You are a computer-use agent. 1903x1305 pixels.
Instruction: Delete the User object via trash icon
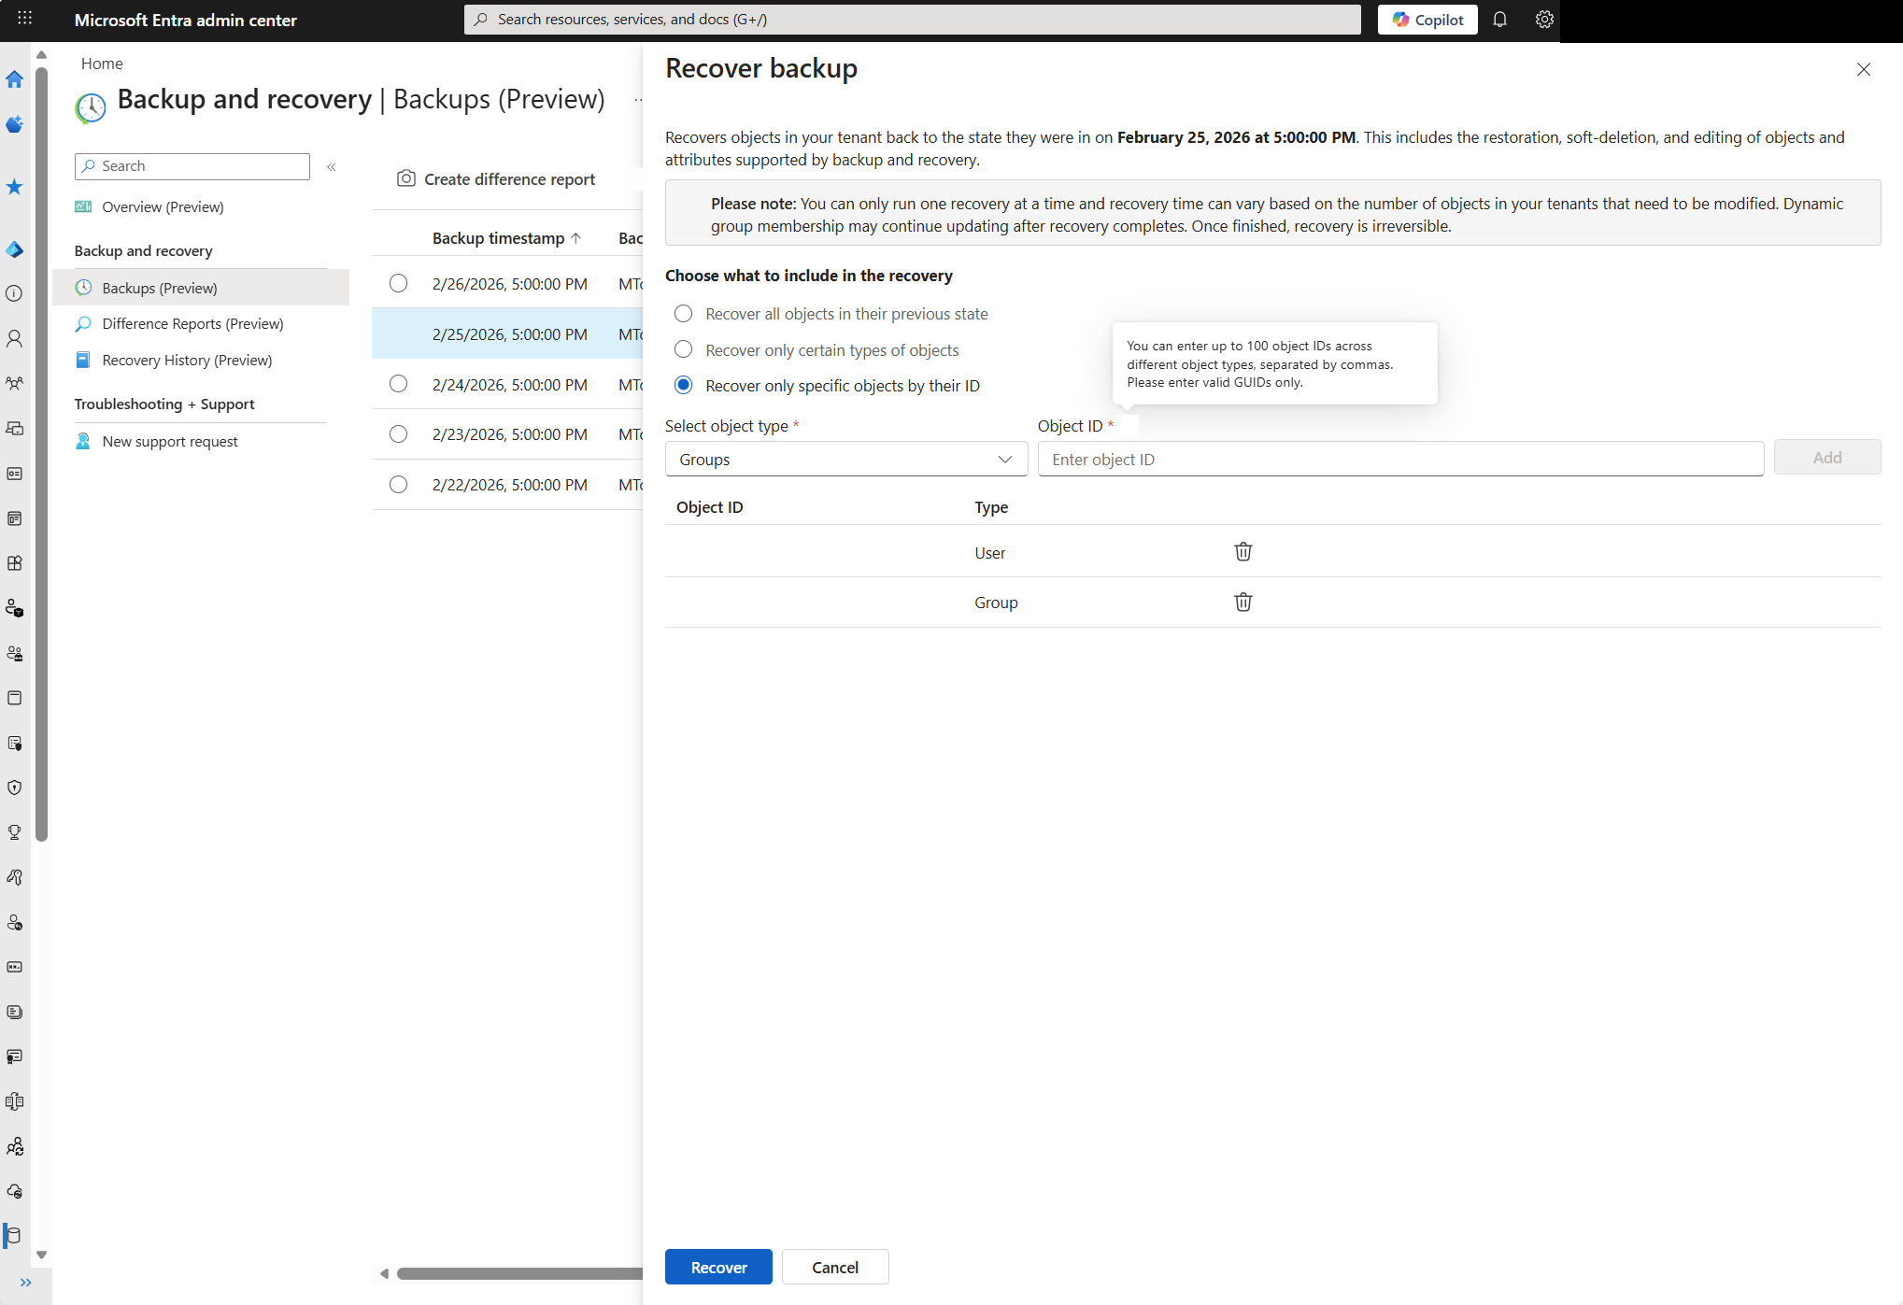[1243, 551]
